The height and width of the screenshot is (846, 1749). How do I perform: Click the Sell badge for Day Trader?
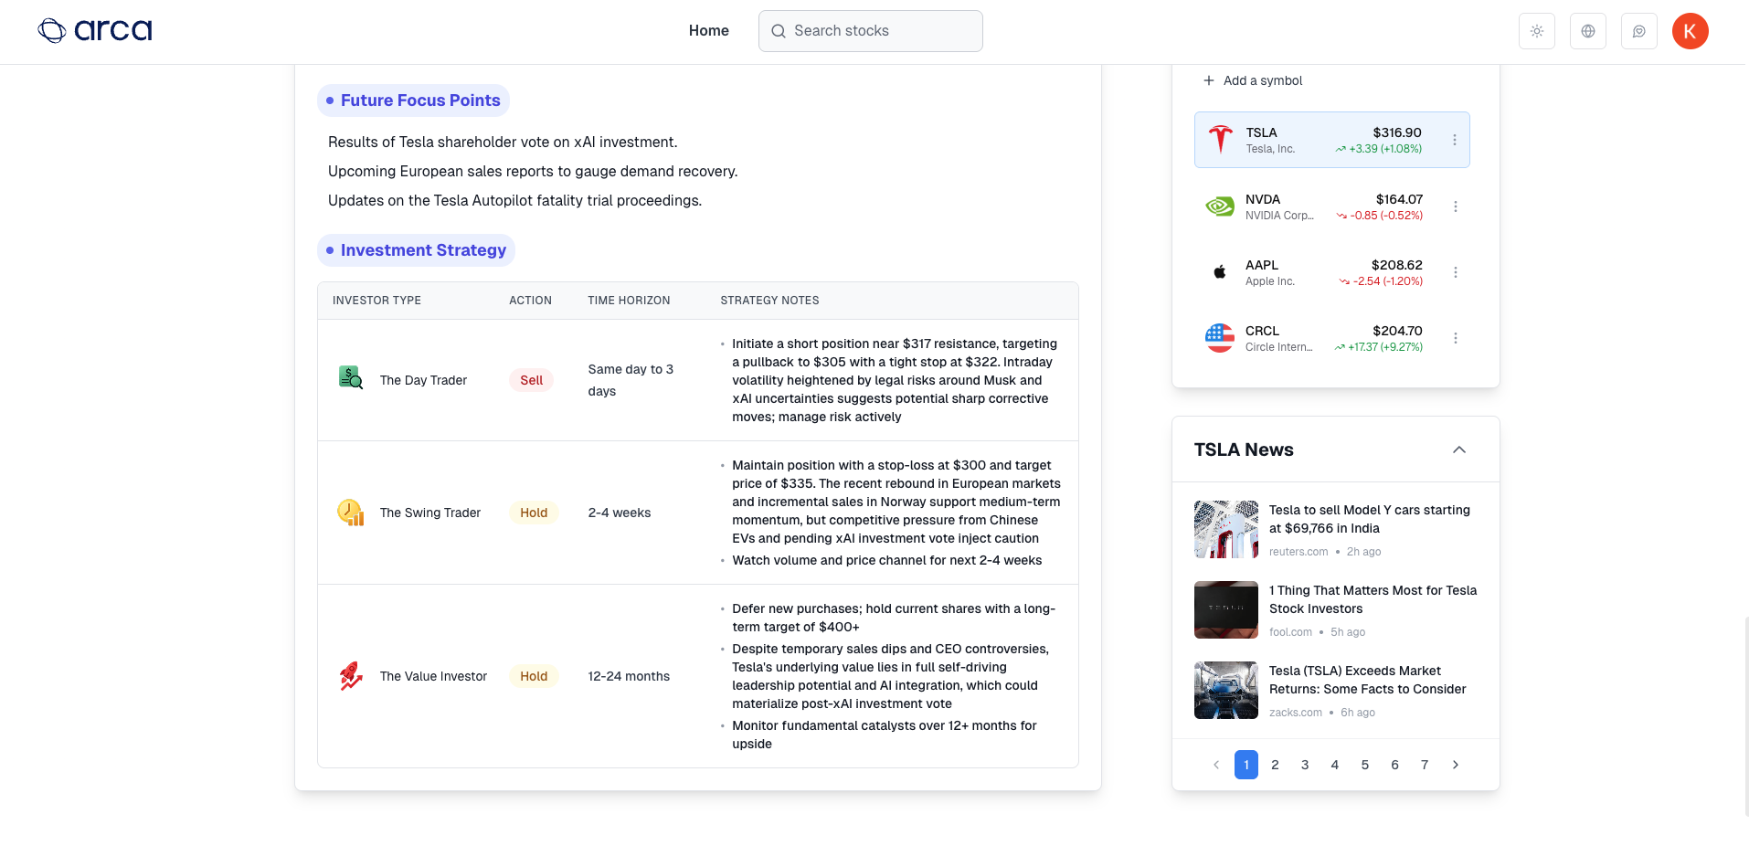pos(532,380)
